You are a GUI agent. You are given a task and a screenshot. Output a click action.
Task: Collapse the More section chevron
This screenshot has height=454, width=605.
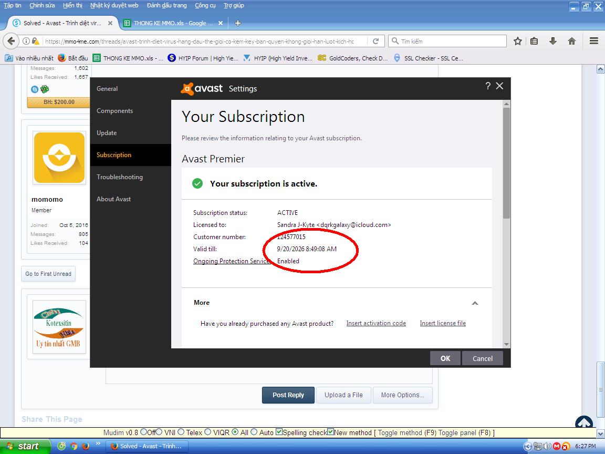click(x=475, y=303)
